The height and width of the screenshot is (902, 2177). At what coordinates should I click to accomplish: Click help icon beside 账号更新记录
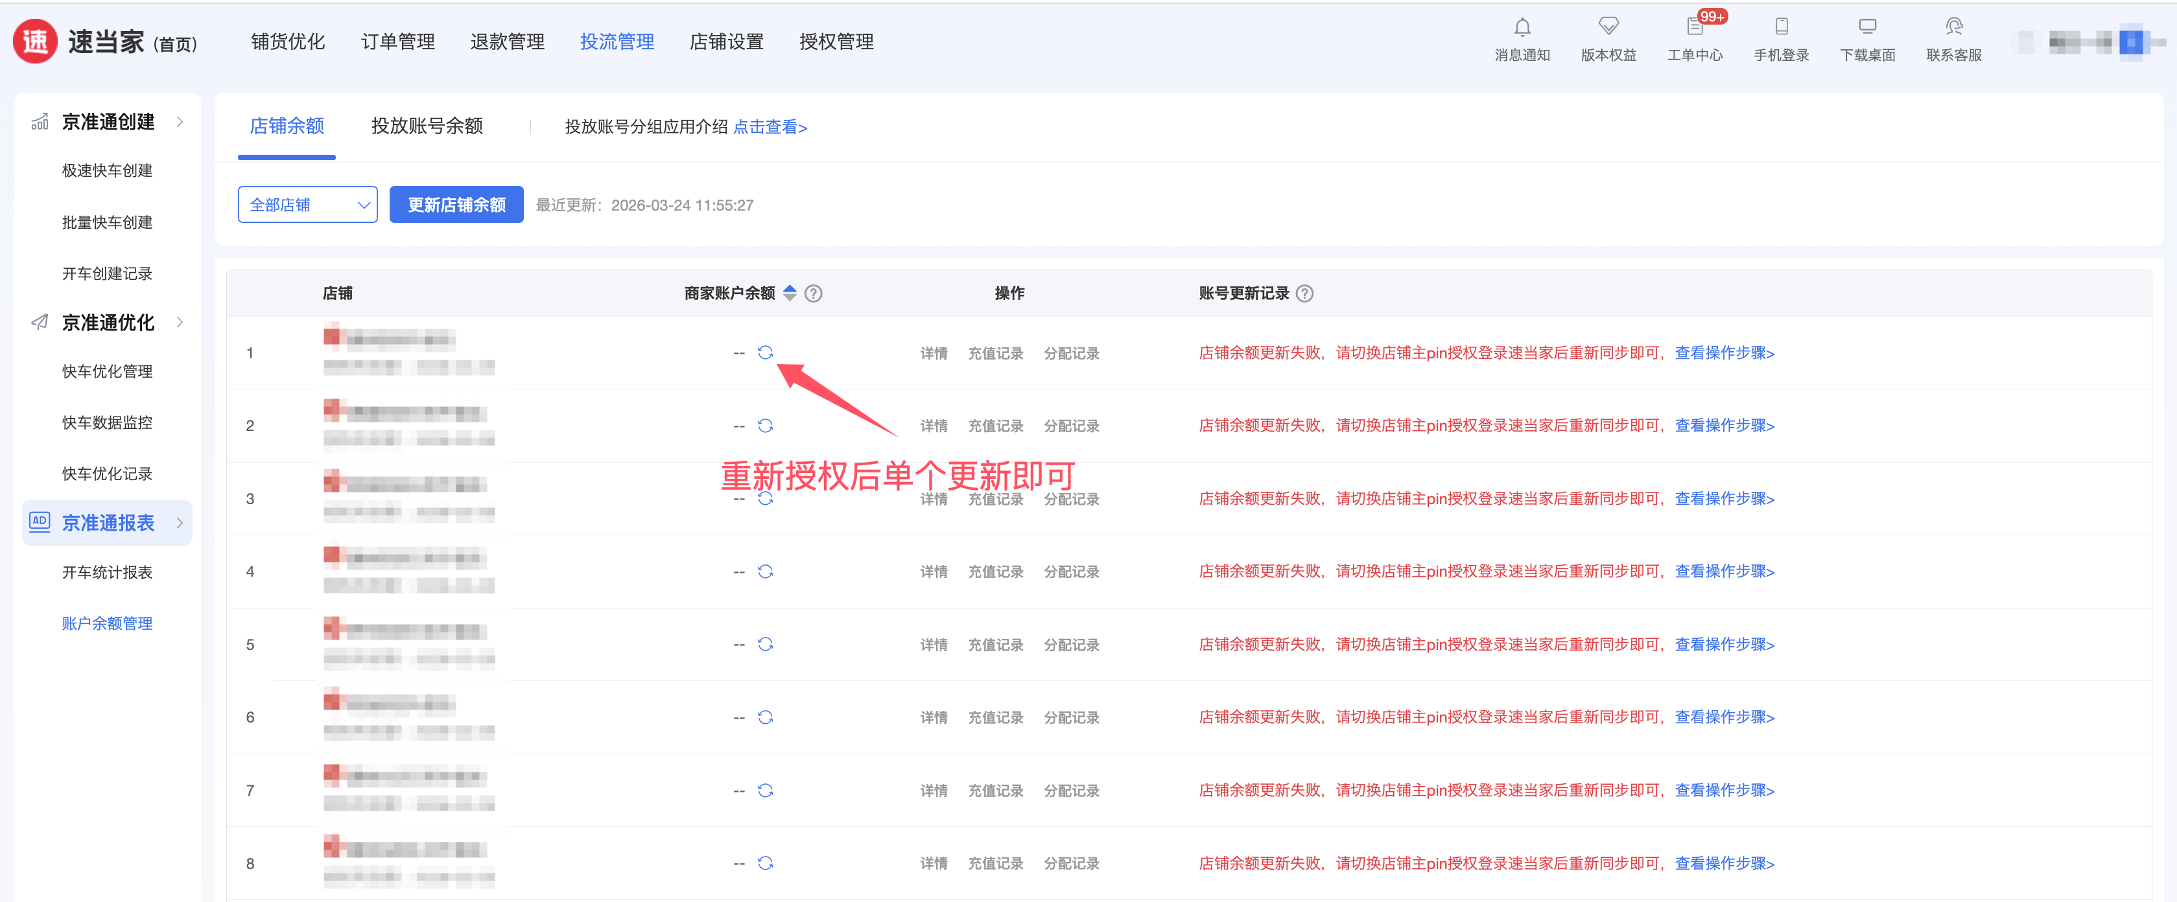click(x=1304, y=293)
